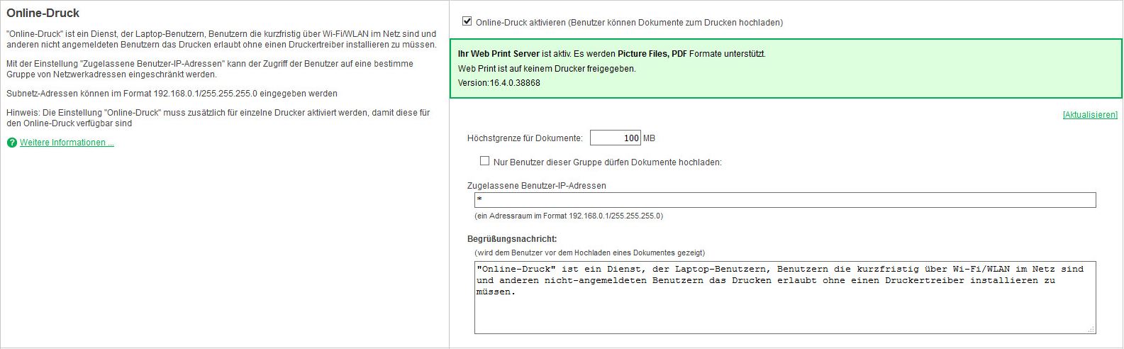Click the "Nur Benutzer dieser Gruppe dürfen Dokumente hochladen" label
This screenshot has height=349, width=1124.
coord(607,162)
